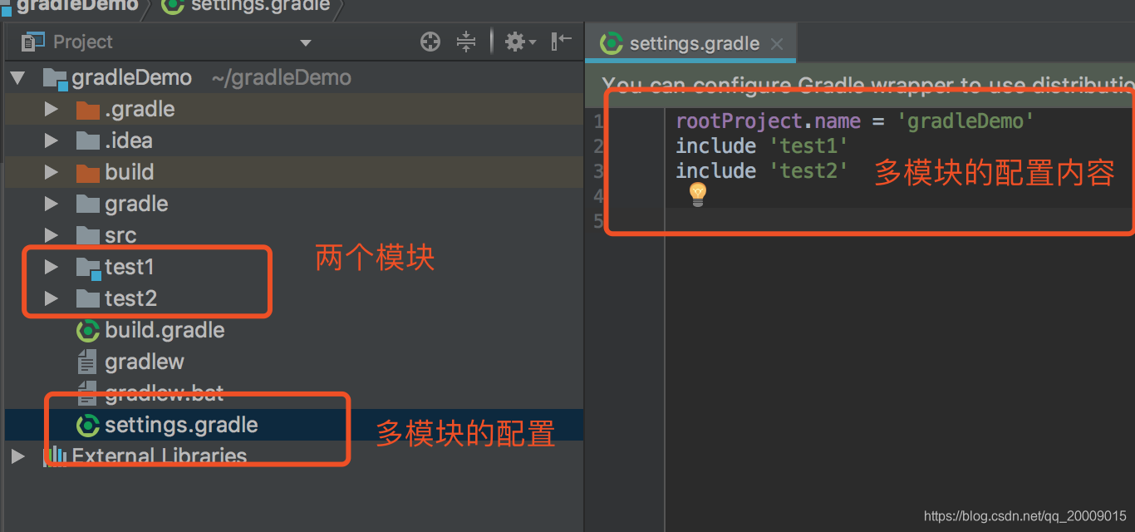This screenshot has width=1135, height=532.
Task: Click the .idea folder name
Action: coord(129,140)
